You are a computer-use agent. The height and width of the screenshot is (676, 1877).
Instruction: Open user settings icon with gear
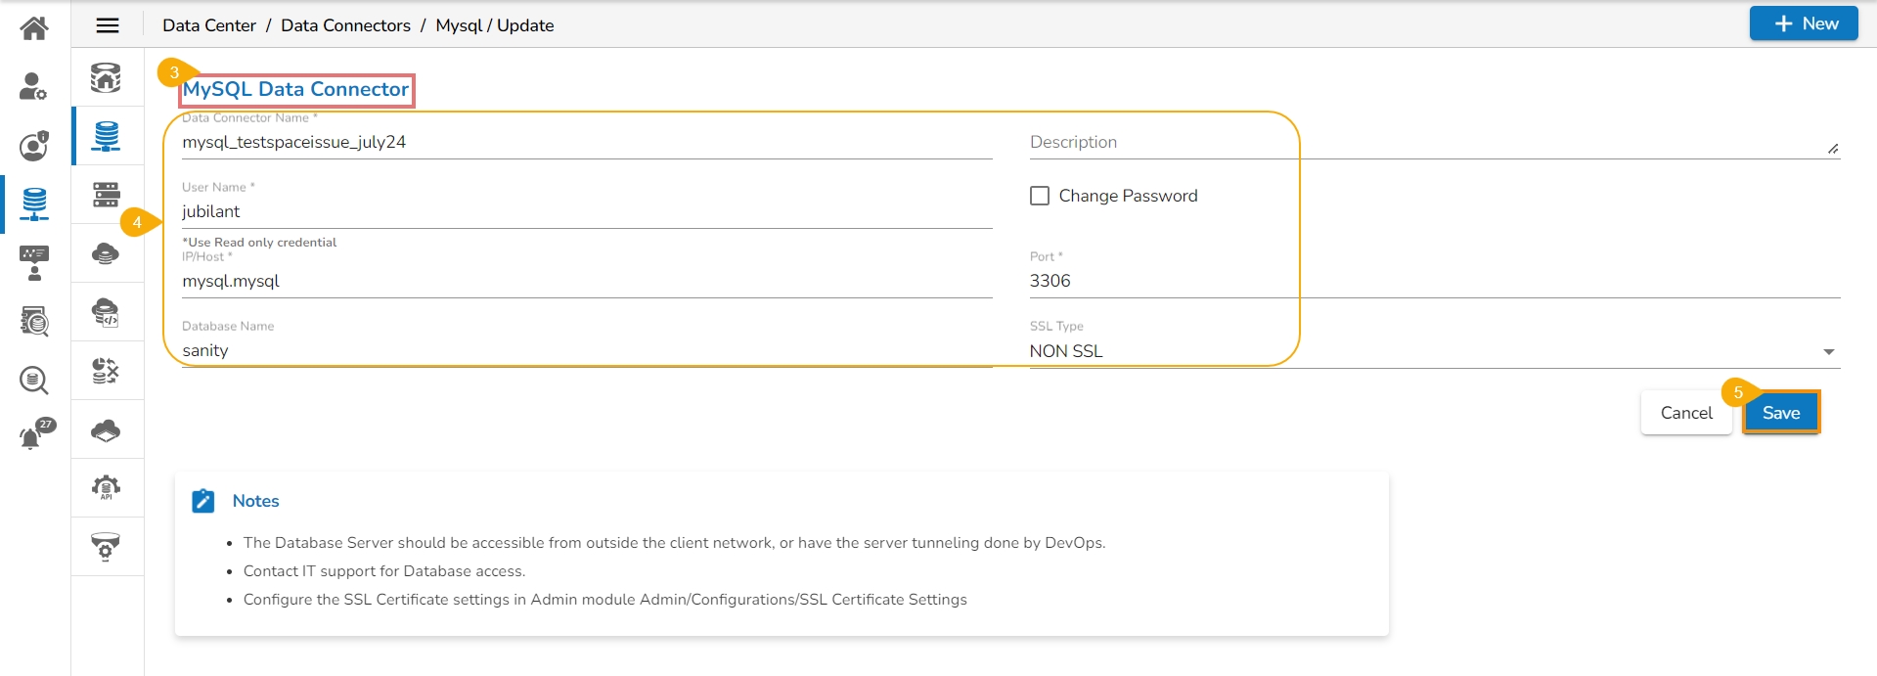pos(34,87)
